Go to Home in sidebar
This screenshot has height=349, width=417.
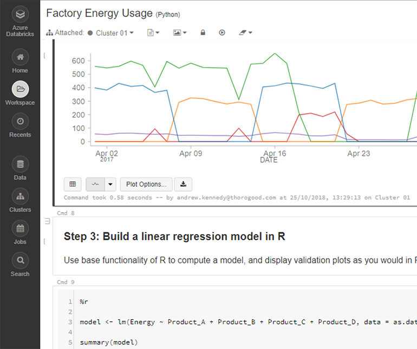(x=20, y=61)
